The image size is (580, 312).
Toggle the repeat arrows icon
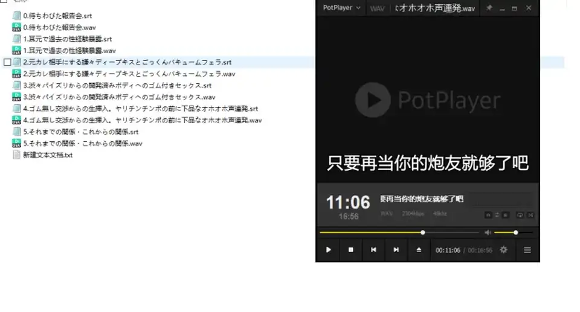pyautogui.click(x=497, y=215)
